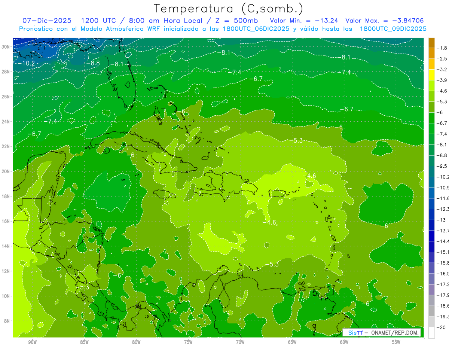Click the dark blue swatch between -13.7 and -14.4
This screenshot has width=449, height=347.
coord(431,236)
